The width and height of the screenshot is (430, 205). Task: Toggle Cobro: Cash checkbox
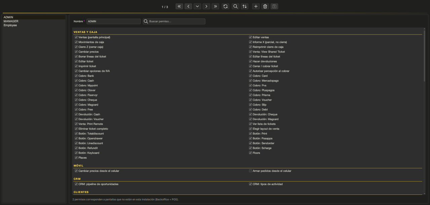point(76,81)
